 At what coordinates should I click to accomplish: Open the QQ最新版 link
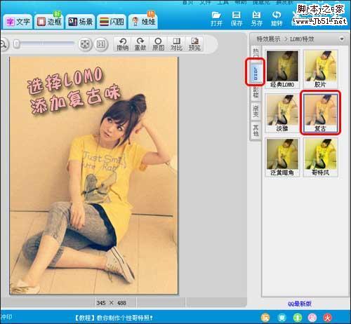pos(300,304)
